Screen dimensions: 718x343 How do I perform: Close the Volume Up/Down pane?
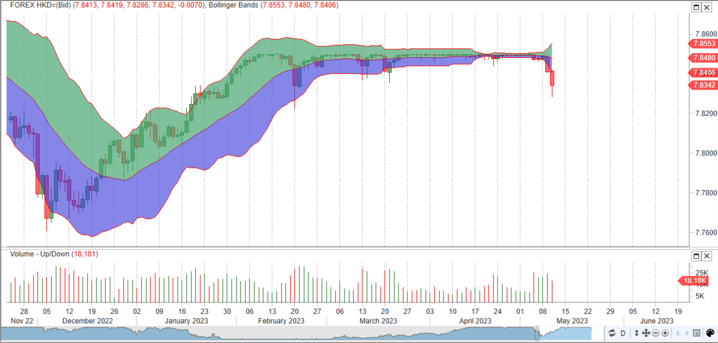(707, 256)
